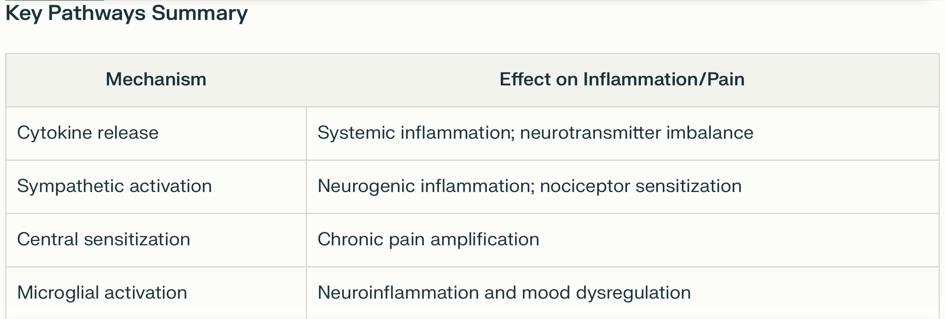This screenshot has height=319, width=945.
Task: Click the word Systemic in first row
Action: point(356,133)
